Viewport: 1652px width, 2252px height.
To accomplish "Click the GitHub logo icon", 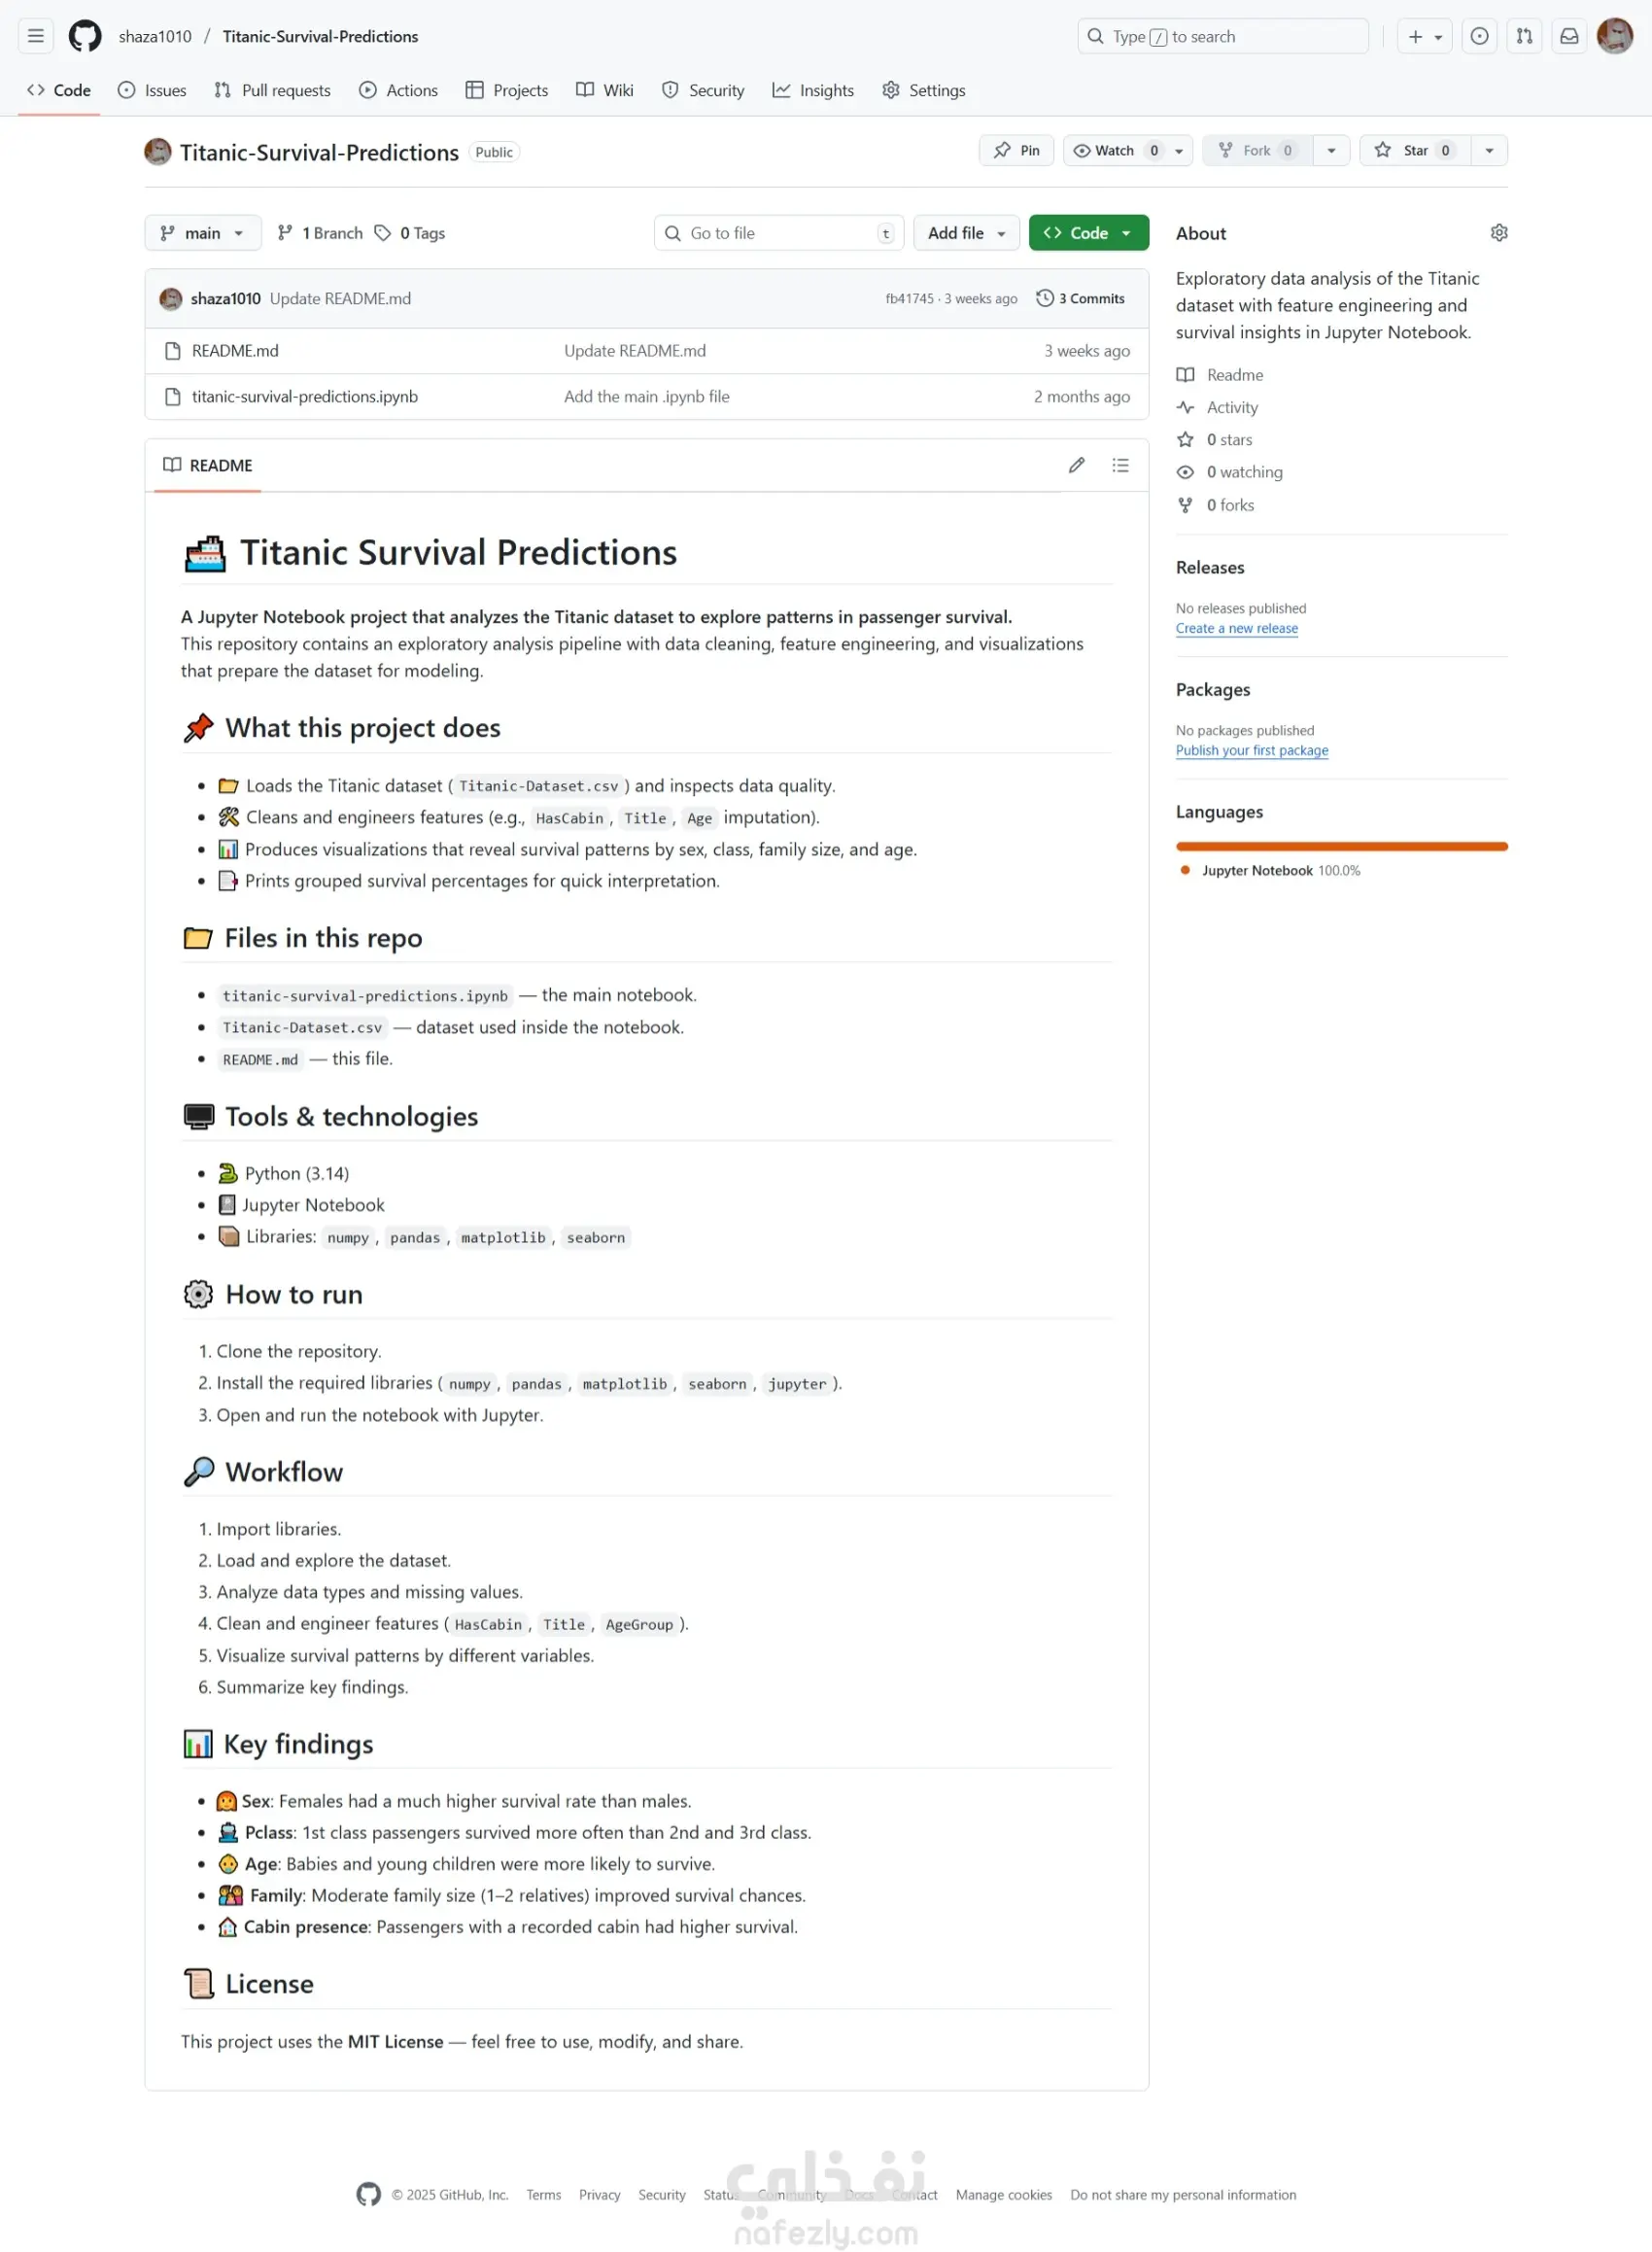I will pyautogui.click(x=85, y=37).
